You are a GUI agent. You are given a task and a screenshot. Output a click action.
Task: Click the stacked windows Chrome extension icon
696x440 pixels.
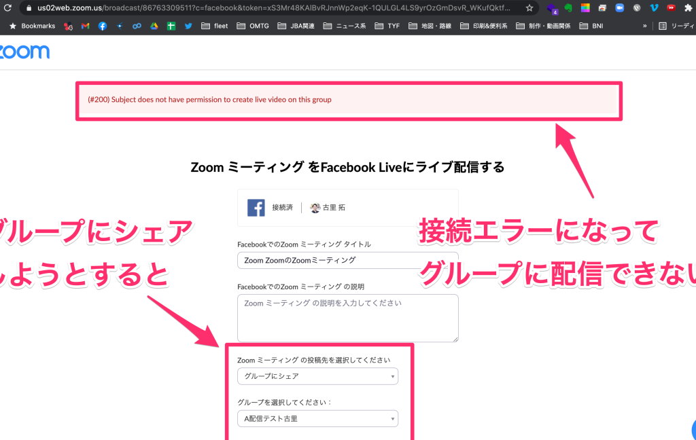tap(602, 8)
